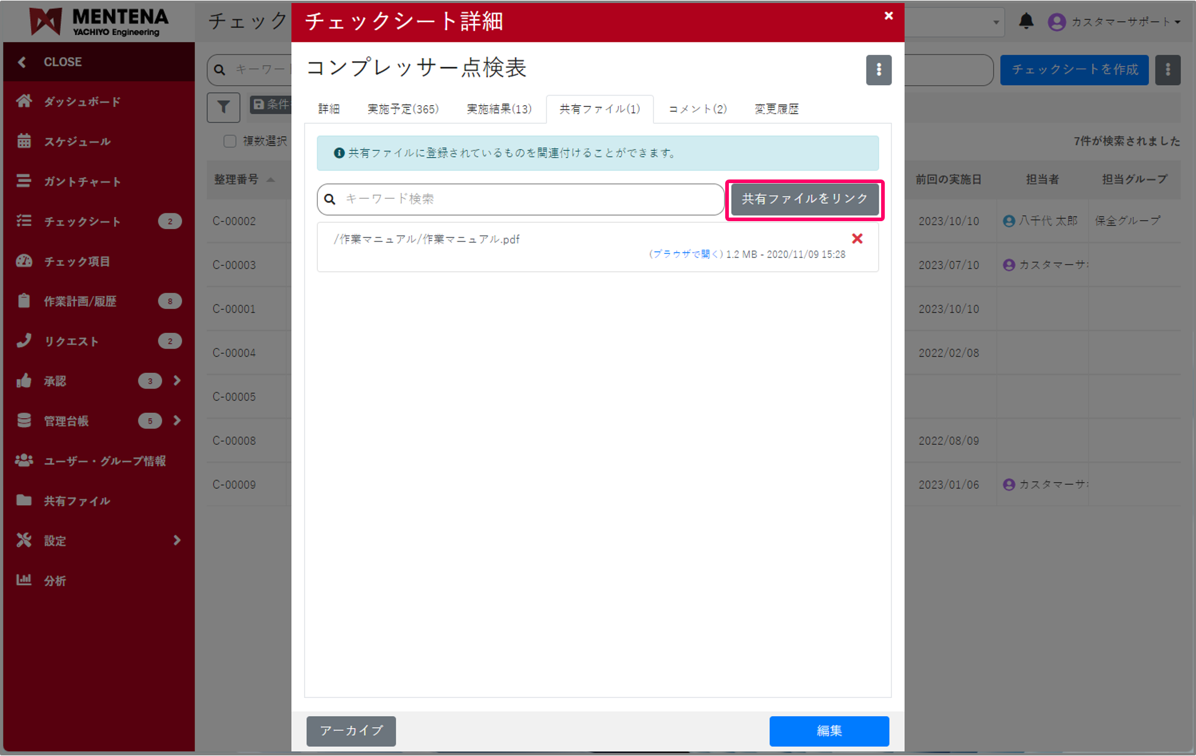
Task: Sort by 整理番号 column arrow
Action: [271, 179]
